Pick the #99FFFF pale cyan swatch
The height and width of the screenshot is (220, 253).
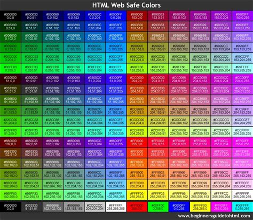pos(242,69)
